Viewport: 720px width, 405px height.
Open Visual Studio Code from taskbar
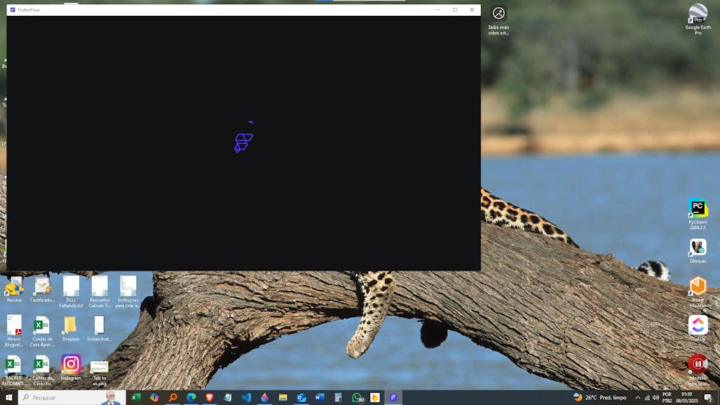pos(246,397)
